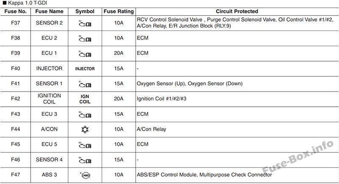Select the Circuit Protected column header

(237, 11)
